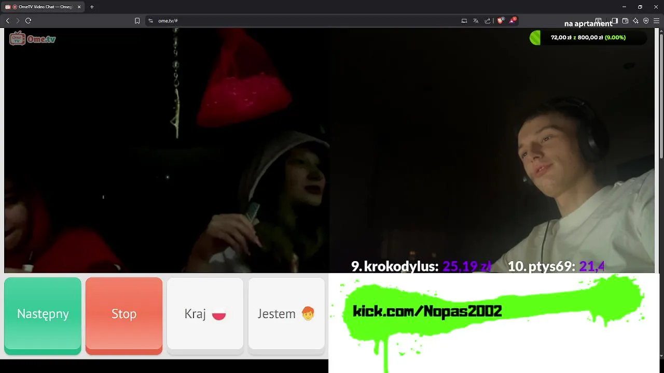
Task: Restore down the browser window
Action: point(640,7)
